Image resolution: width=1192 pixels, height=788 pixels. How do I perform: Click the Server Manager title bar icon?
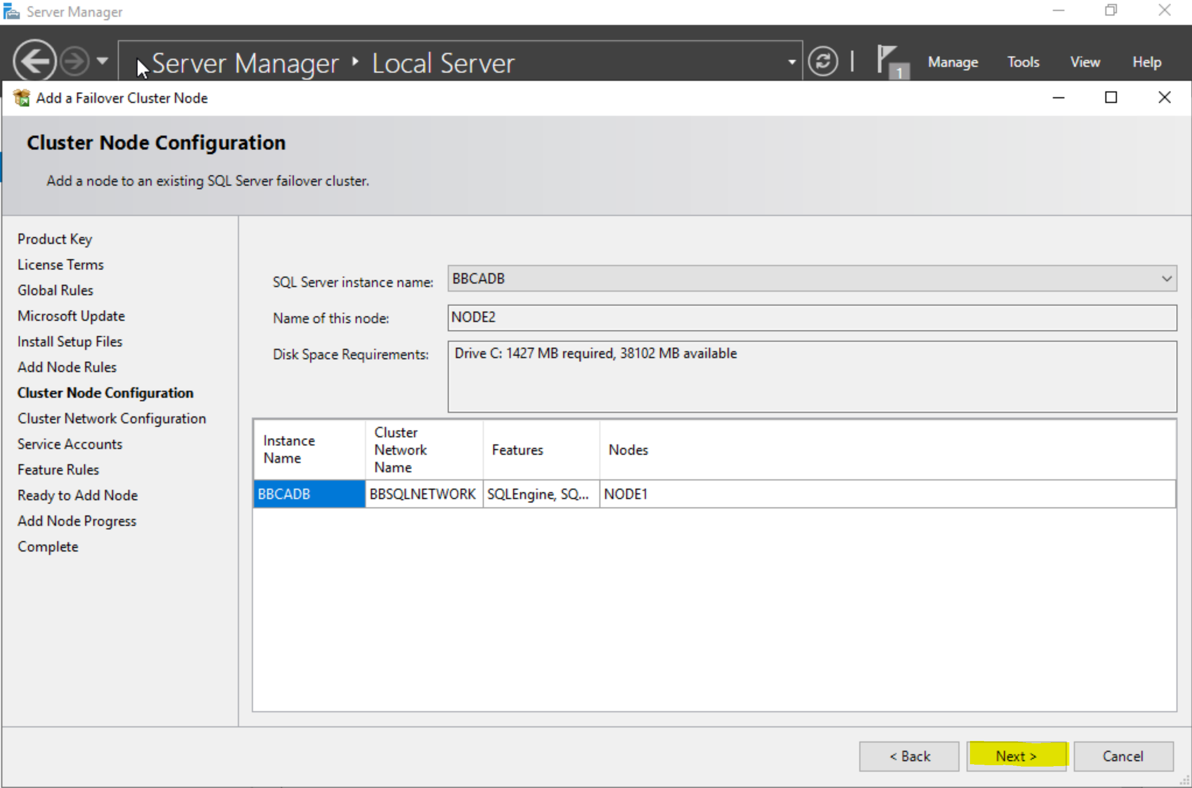click(11, 11)
